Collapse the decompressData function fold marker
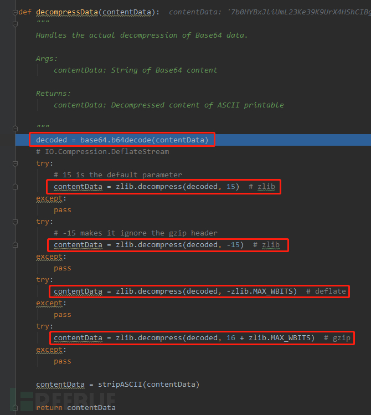371x415 pixels. tap(15, 12)
